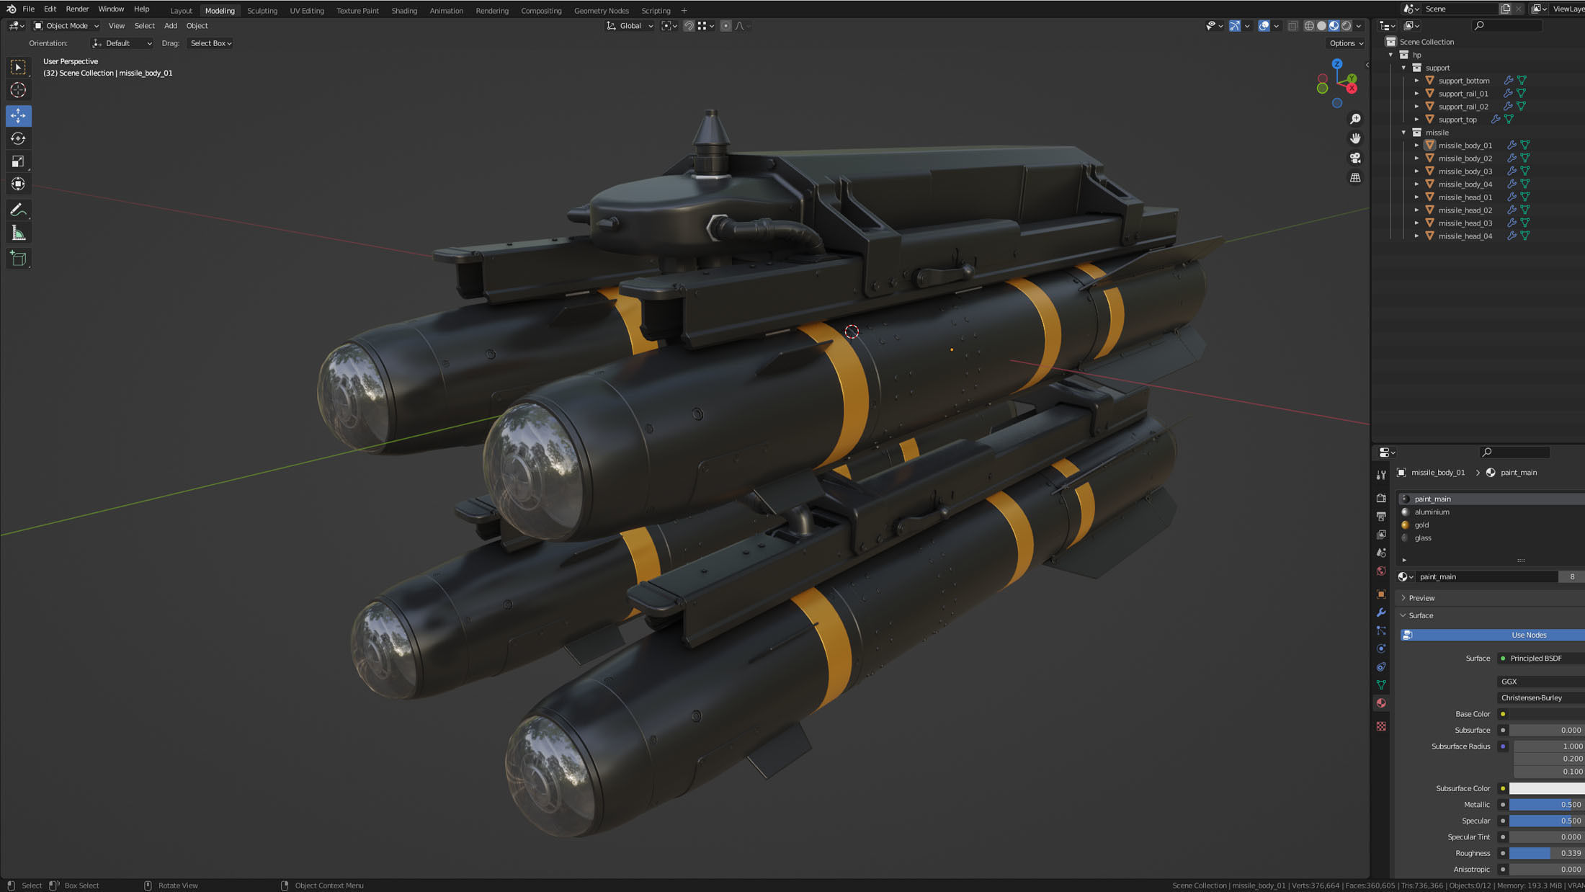Select the Transform tool

[x=19, y=184]
